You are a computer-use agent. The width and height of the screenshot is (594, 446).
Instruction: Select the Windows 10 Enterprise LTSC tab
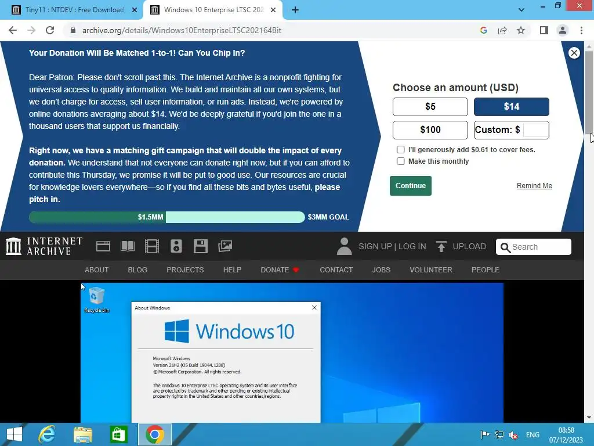212,10
